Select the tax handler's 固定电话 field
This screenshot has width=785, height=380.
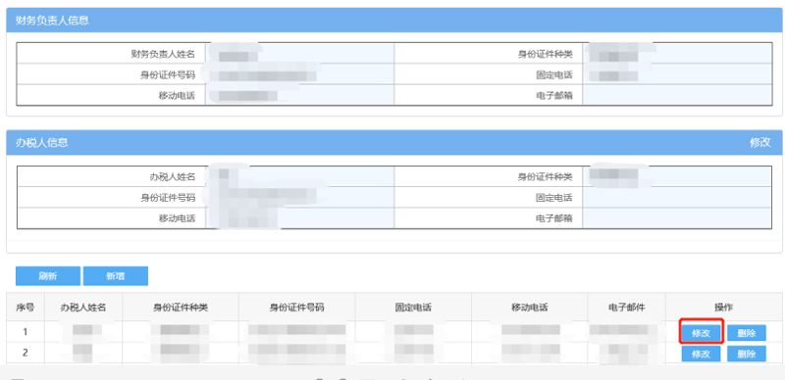coord(677,198)
